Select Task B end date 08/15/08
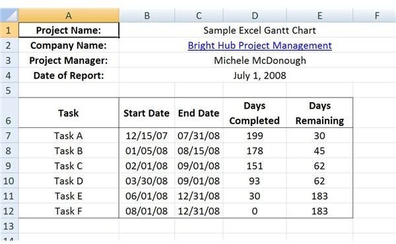This screenshot has height=244, width=396. click(199, 150)
